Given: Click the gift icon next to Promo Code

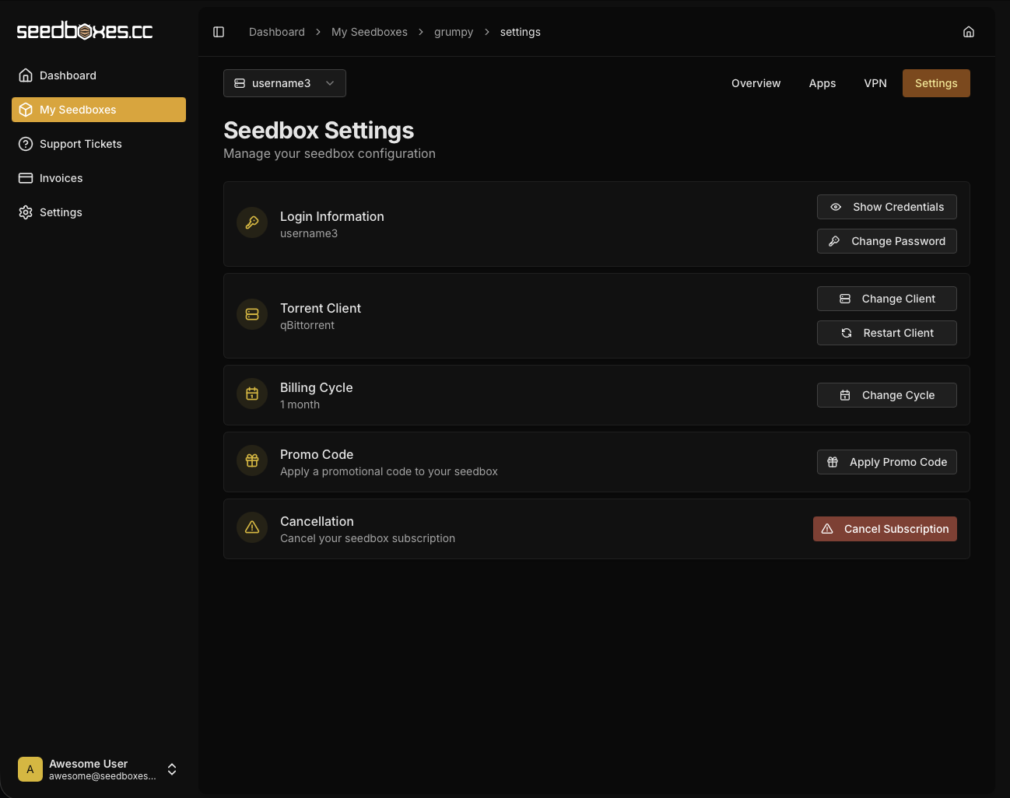Looking at the screenshot, I should 251,460.
